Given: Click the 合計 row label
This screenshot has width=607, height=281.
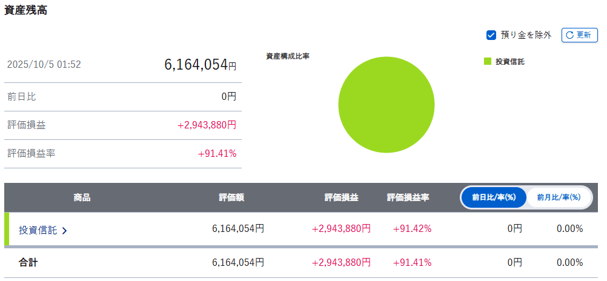Looking at the screenshot, I should pos(28,262).
